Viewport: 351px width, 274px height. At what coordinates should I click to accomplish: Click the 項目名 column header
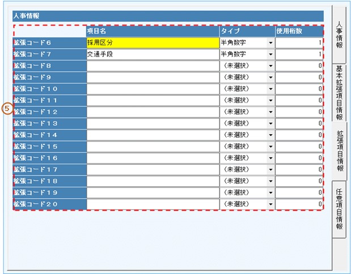[152, 31]
